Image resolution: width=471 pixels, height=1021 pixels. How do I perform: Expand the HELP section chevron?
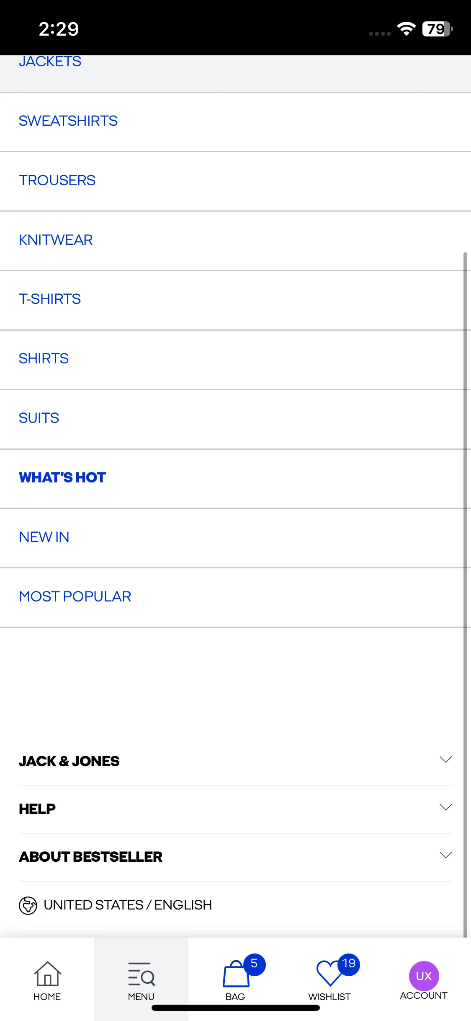point(445,807)
